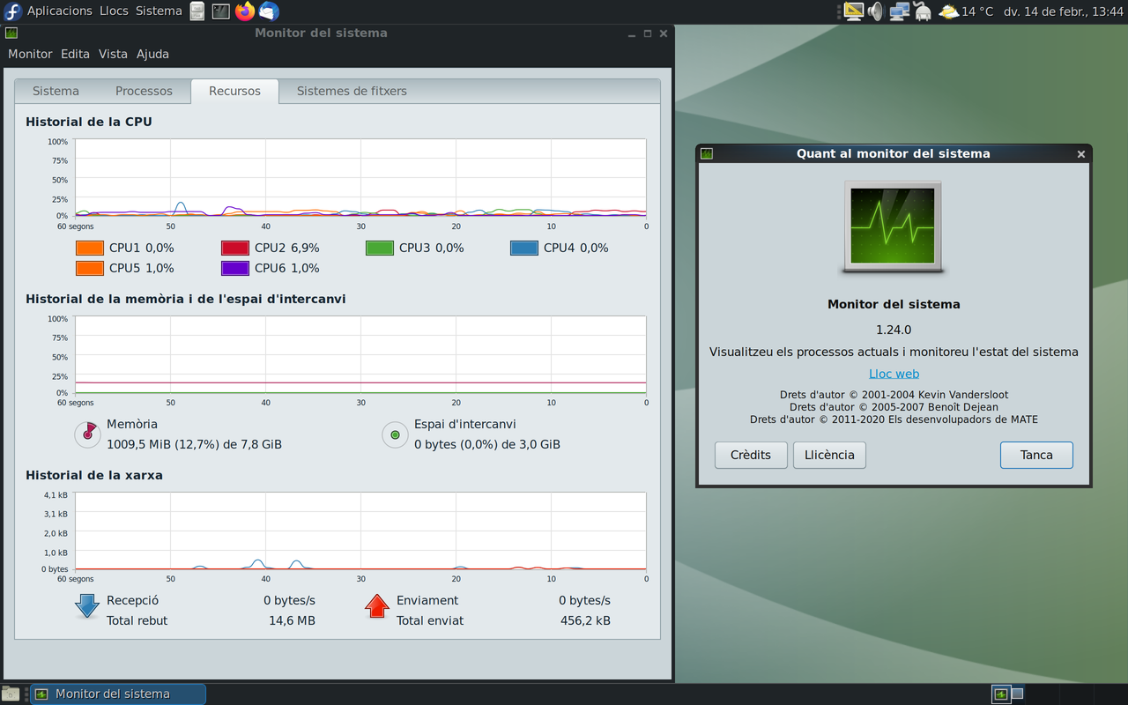Click the large monitor logo in About dialog
Screen dimensions: 1128x705
coord(893,226)
